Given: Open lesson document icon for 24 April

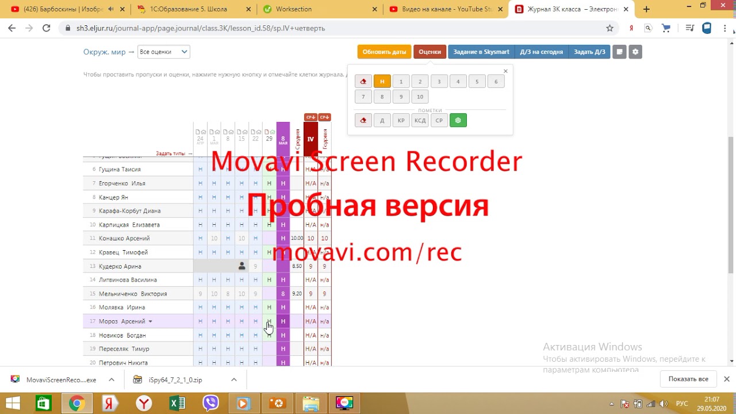Looking at the screenshot, I should coord(197,132).
